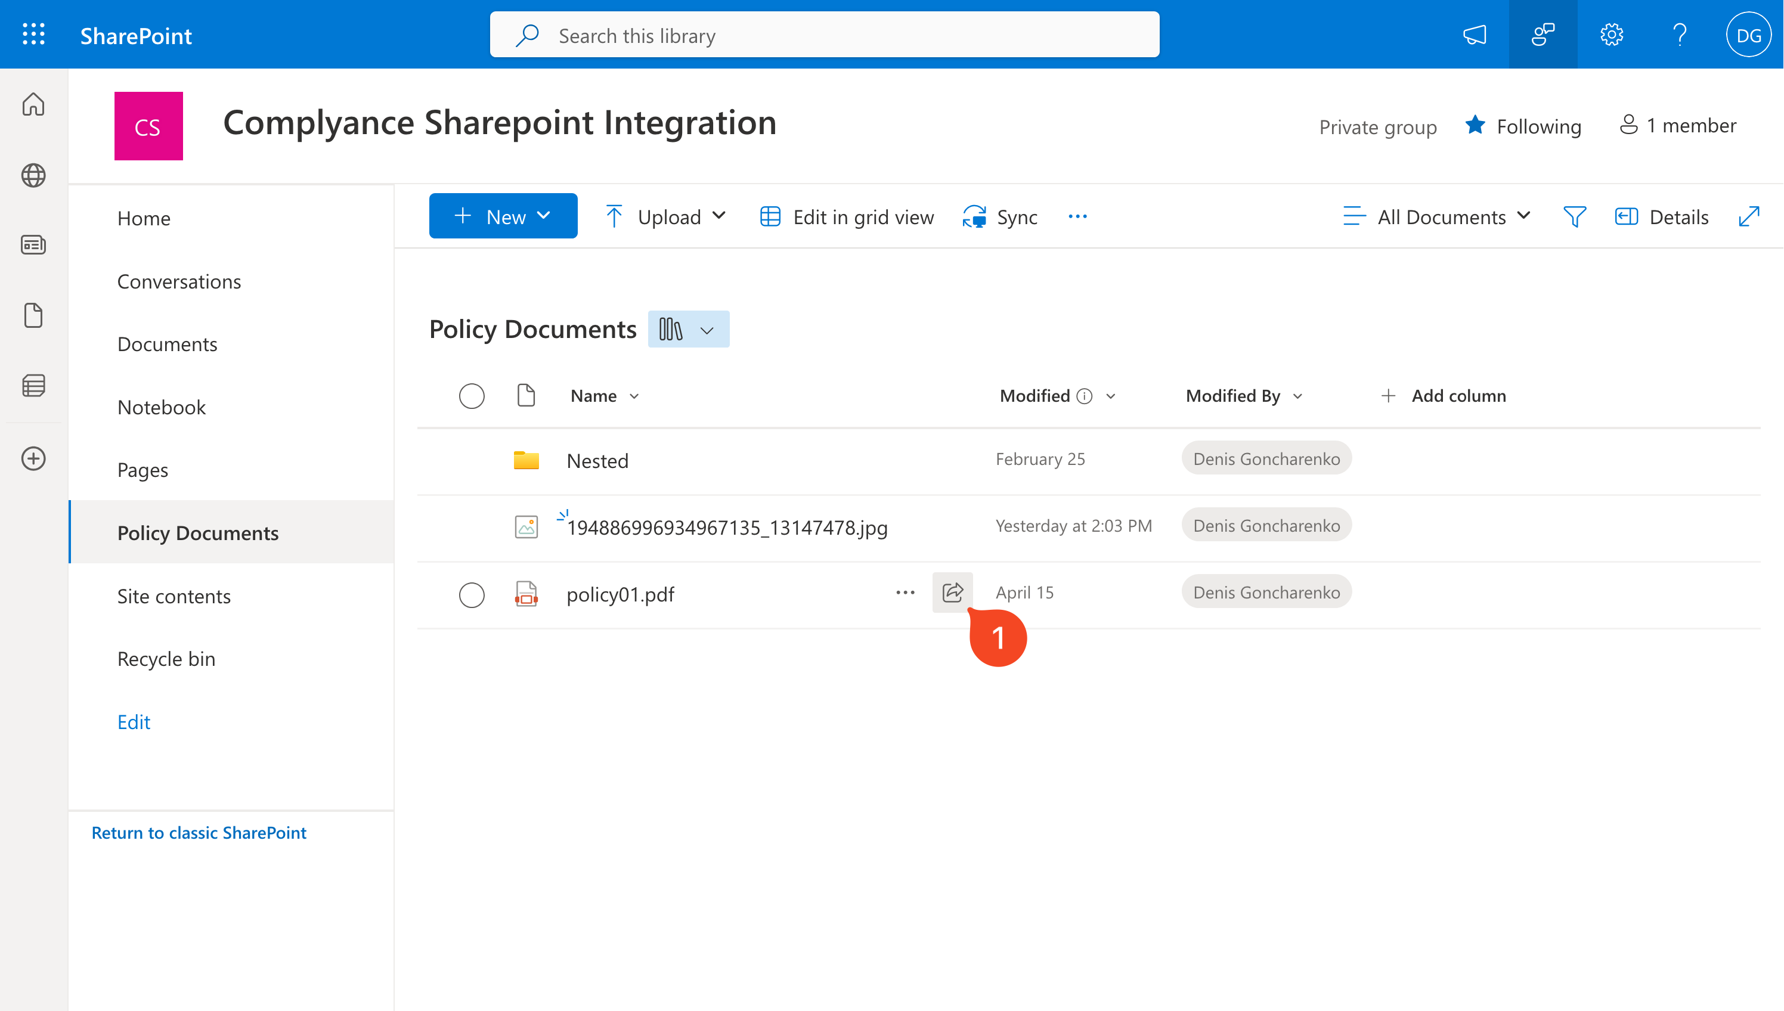
Task: Show Modified column info icon
Action: [x=1084, y=396]
